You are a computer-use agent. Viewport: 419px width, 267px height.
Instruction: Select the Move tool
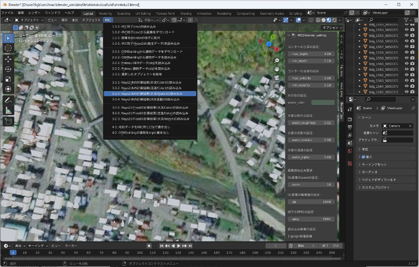pyautogui.click(x=8, y=58)
